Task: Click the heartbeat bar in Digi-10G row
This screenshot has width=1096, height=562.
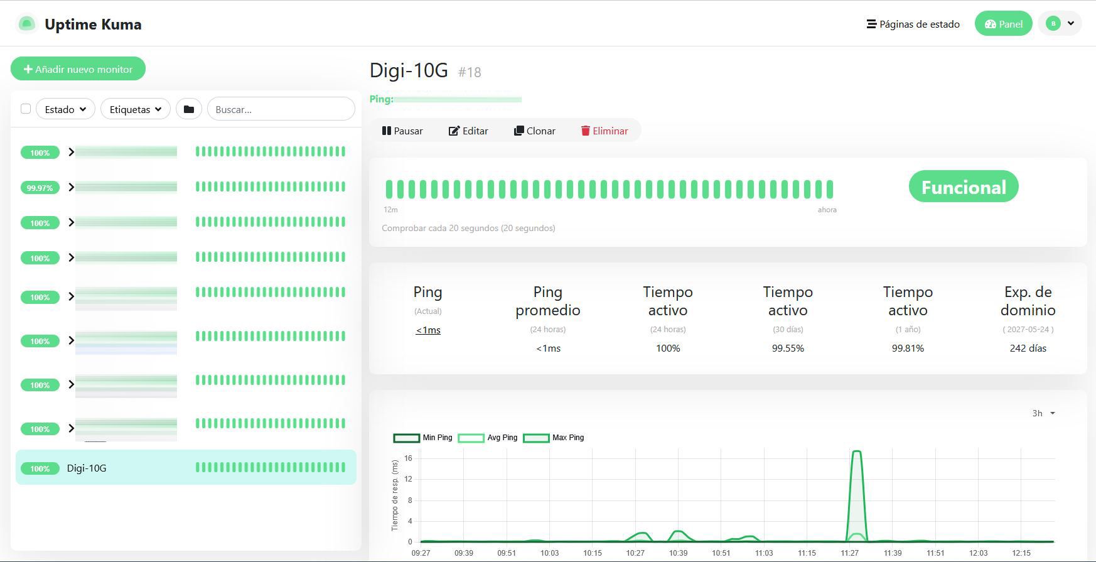Action: pos(271,467)
